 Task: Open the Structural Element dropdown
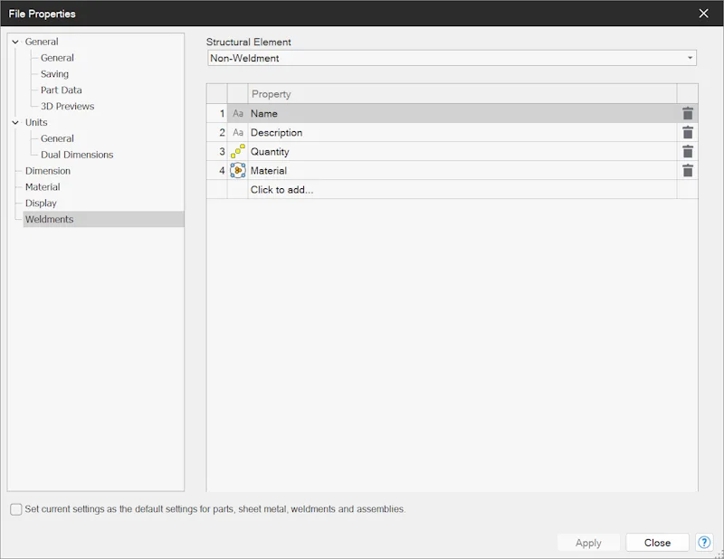click(x=452, y=58)
